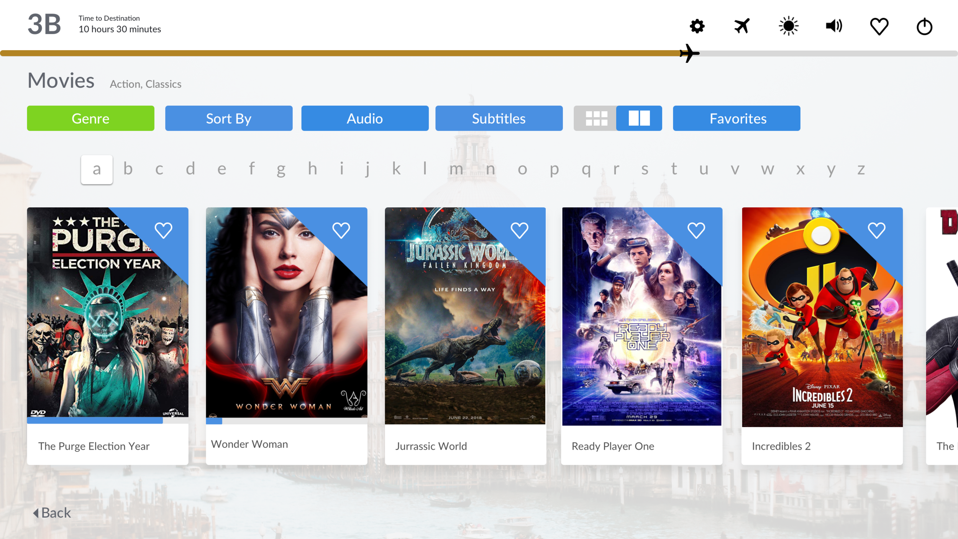Click Wonder Woman watch progress bar
Viewport: 958px width, 539px height.
point(287,421)
